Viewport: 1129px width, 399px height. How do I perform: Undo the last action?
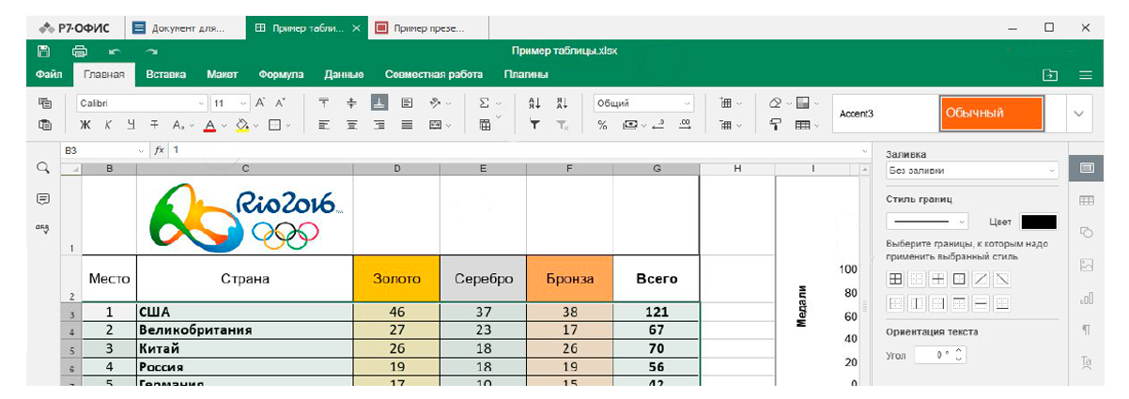tap(115, 51)
